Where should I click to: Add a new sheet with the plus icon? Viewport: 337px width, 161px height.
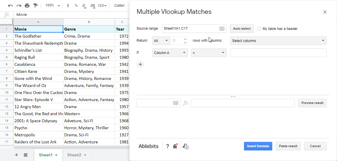16,155
